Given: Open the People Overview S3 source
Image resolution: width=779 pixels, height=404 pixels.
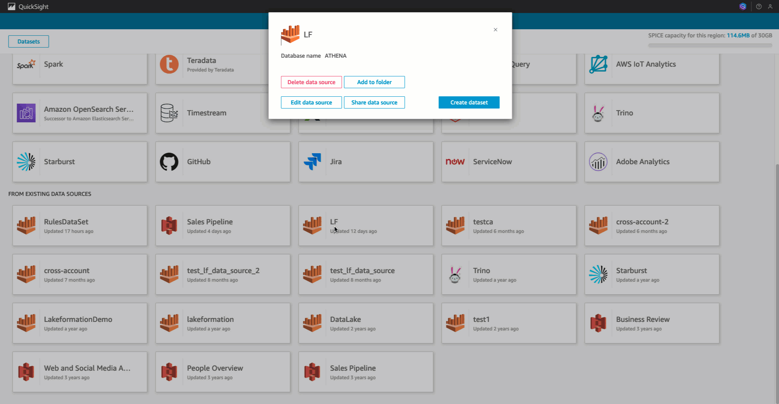Looking at the screenshot, I should [223, 372].
